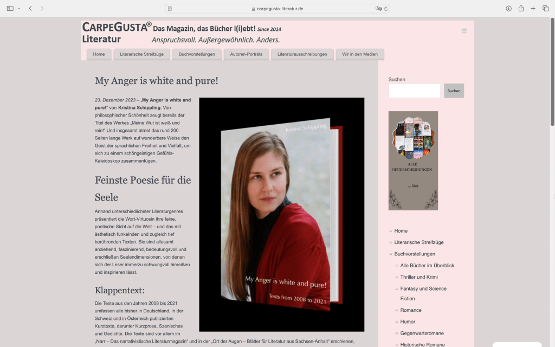Screen dimensions: 555x347
Task: Switch to the Autoren-Porträts tab
Action: pyautogui.click(x=246, y=54)
